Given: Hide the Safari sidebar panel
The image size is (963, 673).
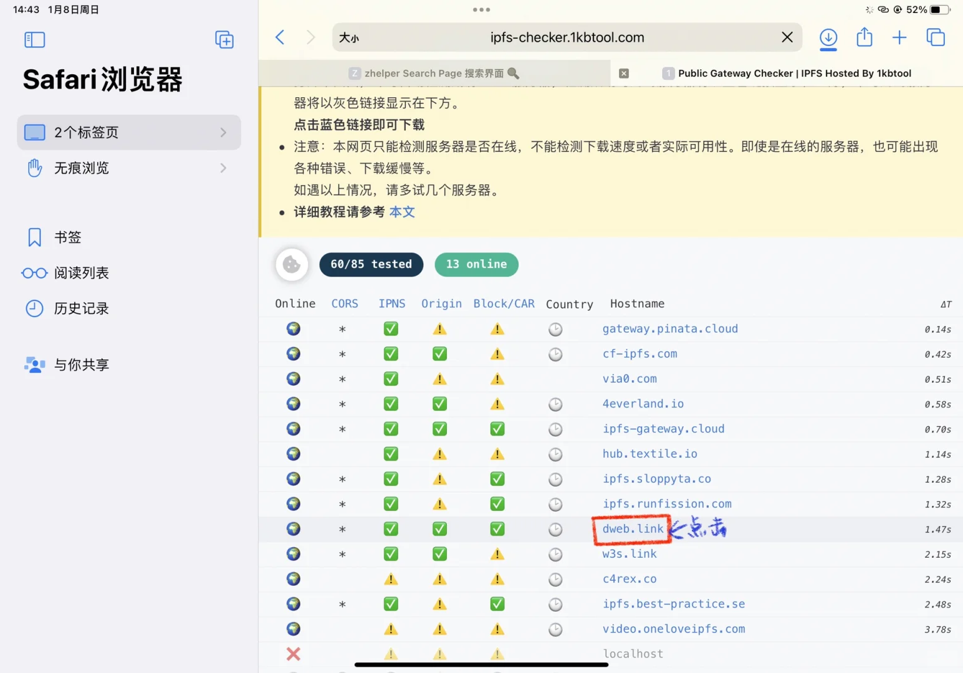Looking at the screenshot, I should tap(35, 40).
